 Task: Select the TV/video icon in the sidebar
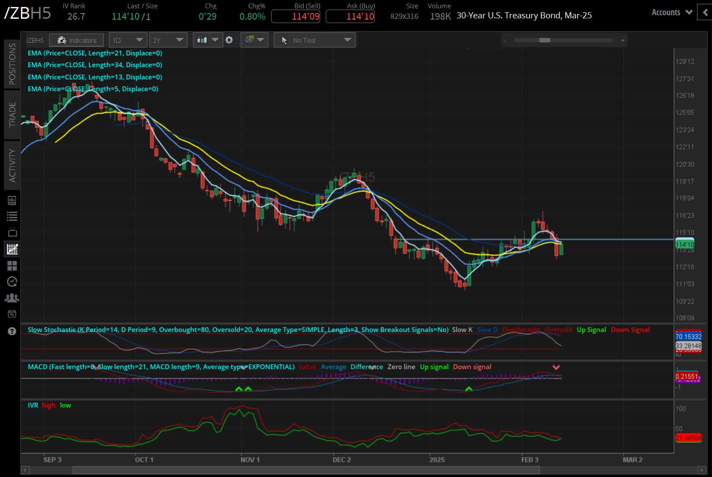[x=12, y=232]
